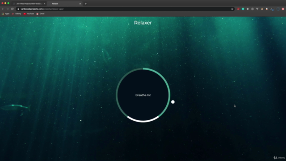The width and height of the screenshot is (286, 161).
Task: Open the egg-shaped extension icon
Action: (x=267, y=9)
